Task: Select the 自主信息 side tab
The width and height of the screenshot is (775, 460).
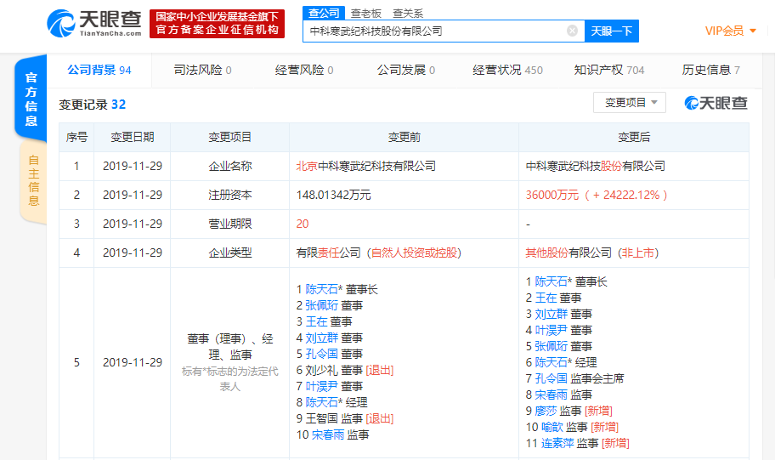Action: 33,181
